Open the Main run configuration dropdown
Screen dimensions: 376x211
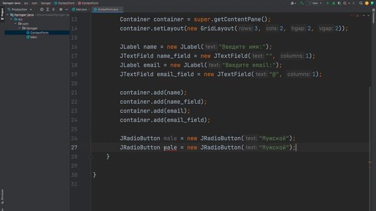315,3
